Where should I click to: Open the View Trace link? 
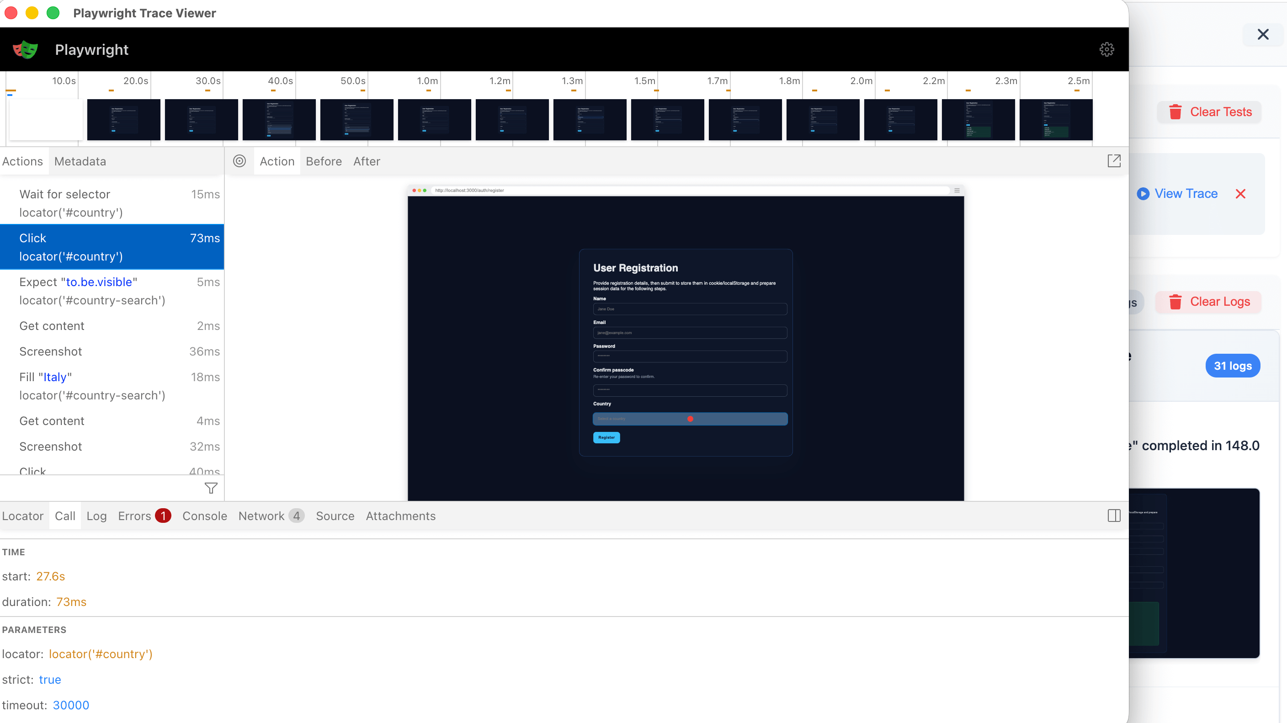click(1186, 194)
